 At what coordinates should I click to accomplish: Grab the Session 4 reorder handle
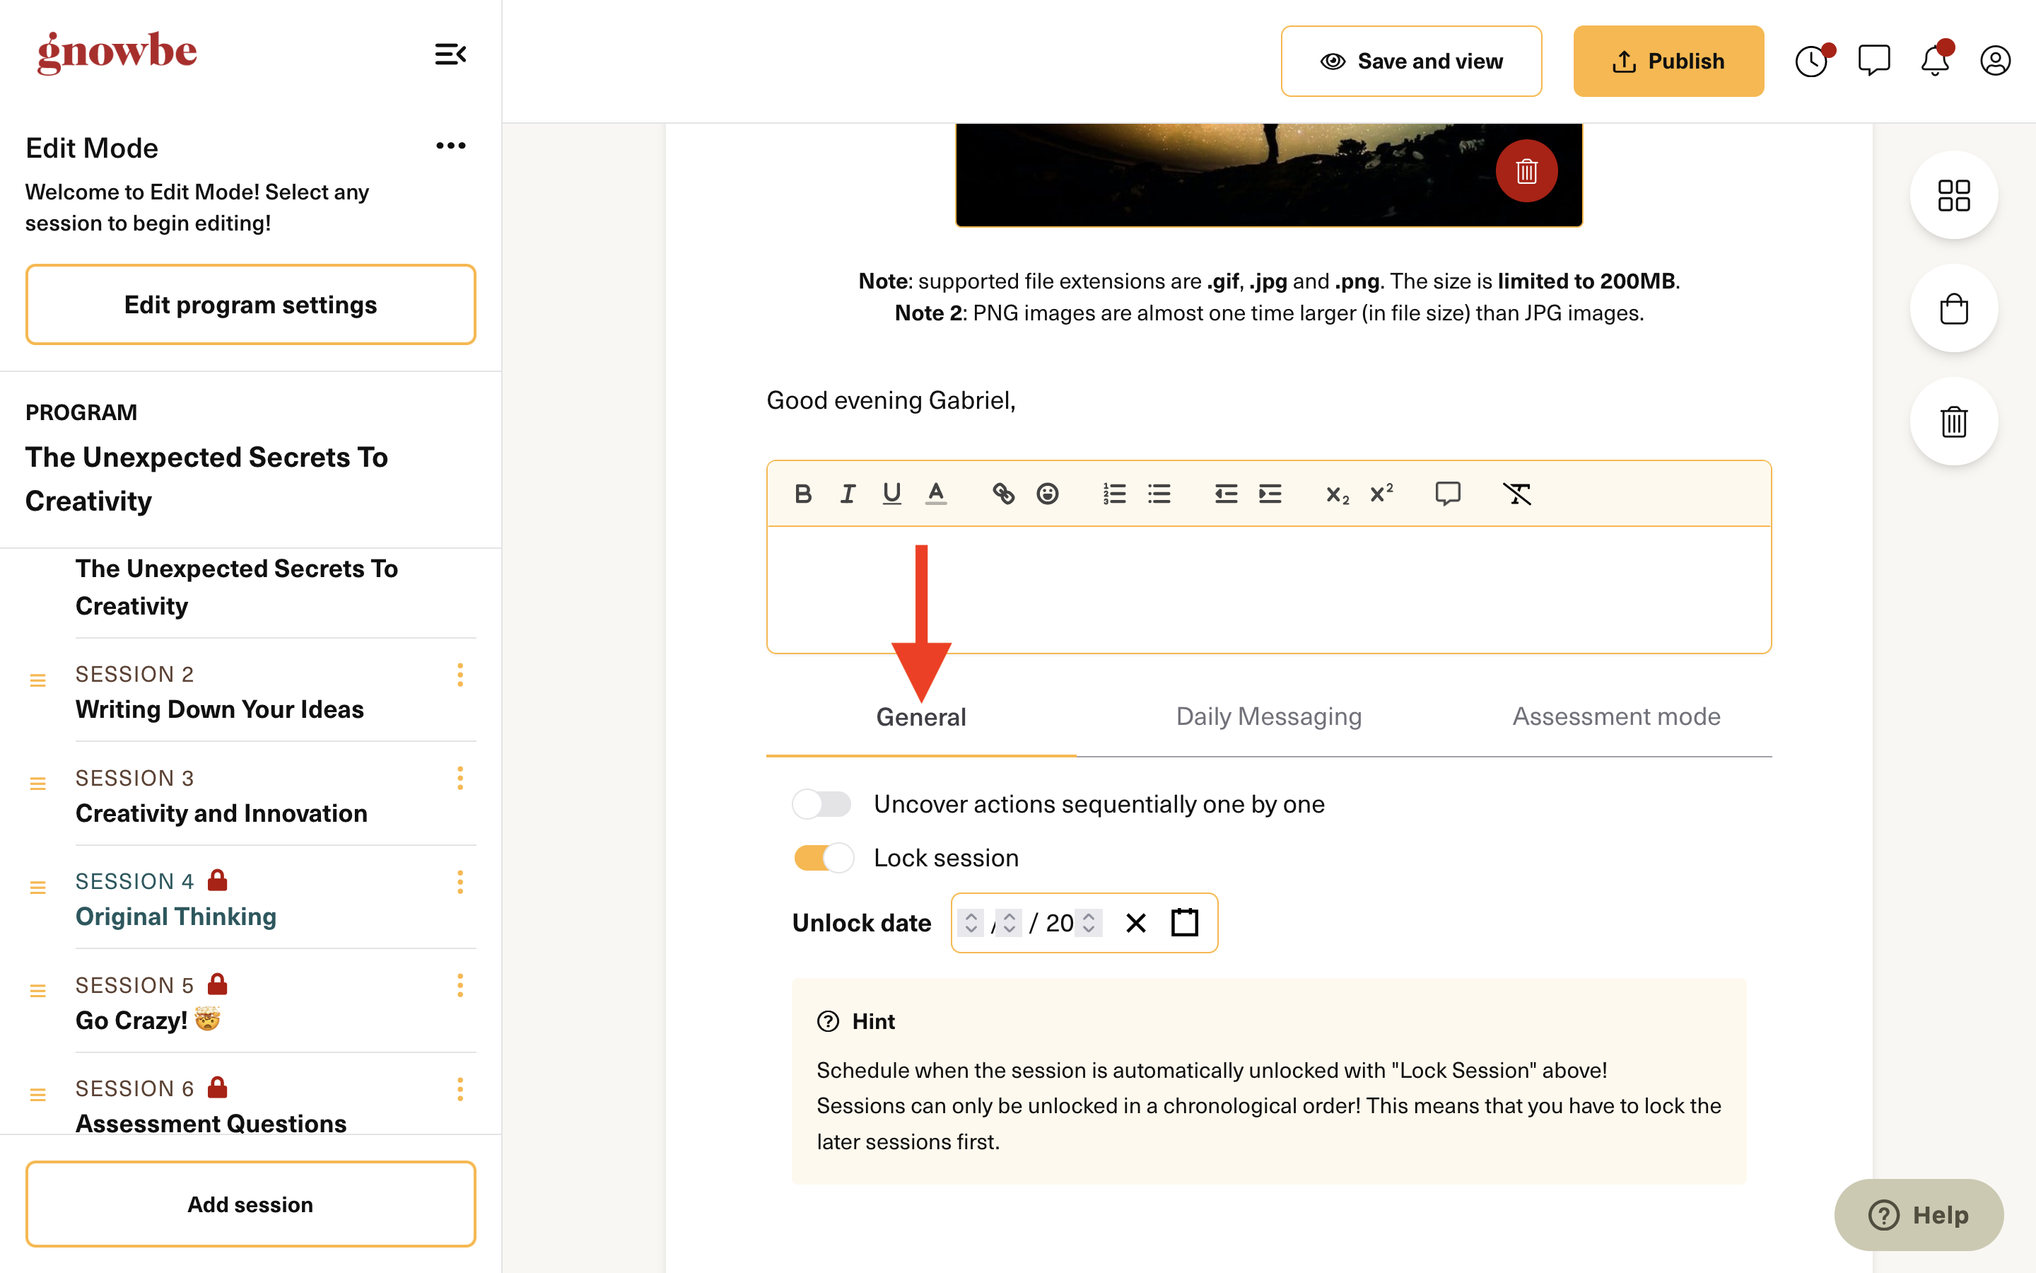pyautogui.click(x=38, y=887)
